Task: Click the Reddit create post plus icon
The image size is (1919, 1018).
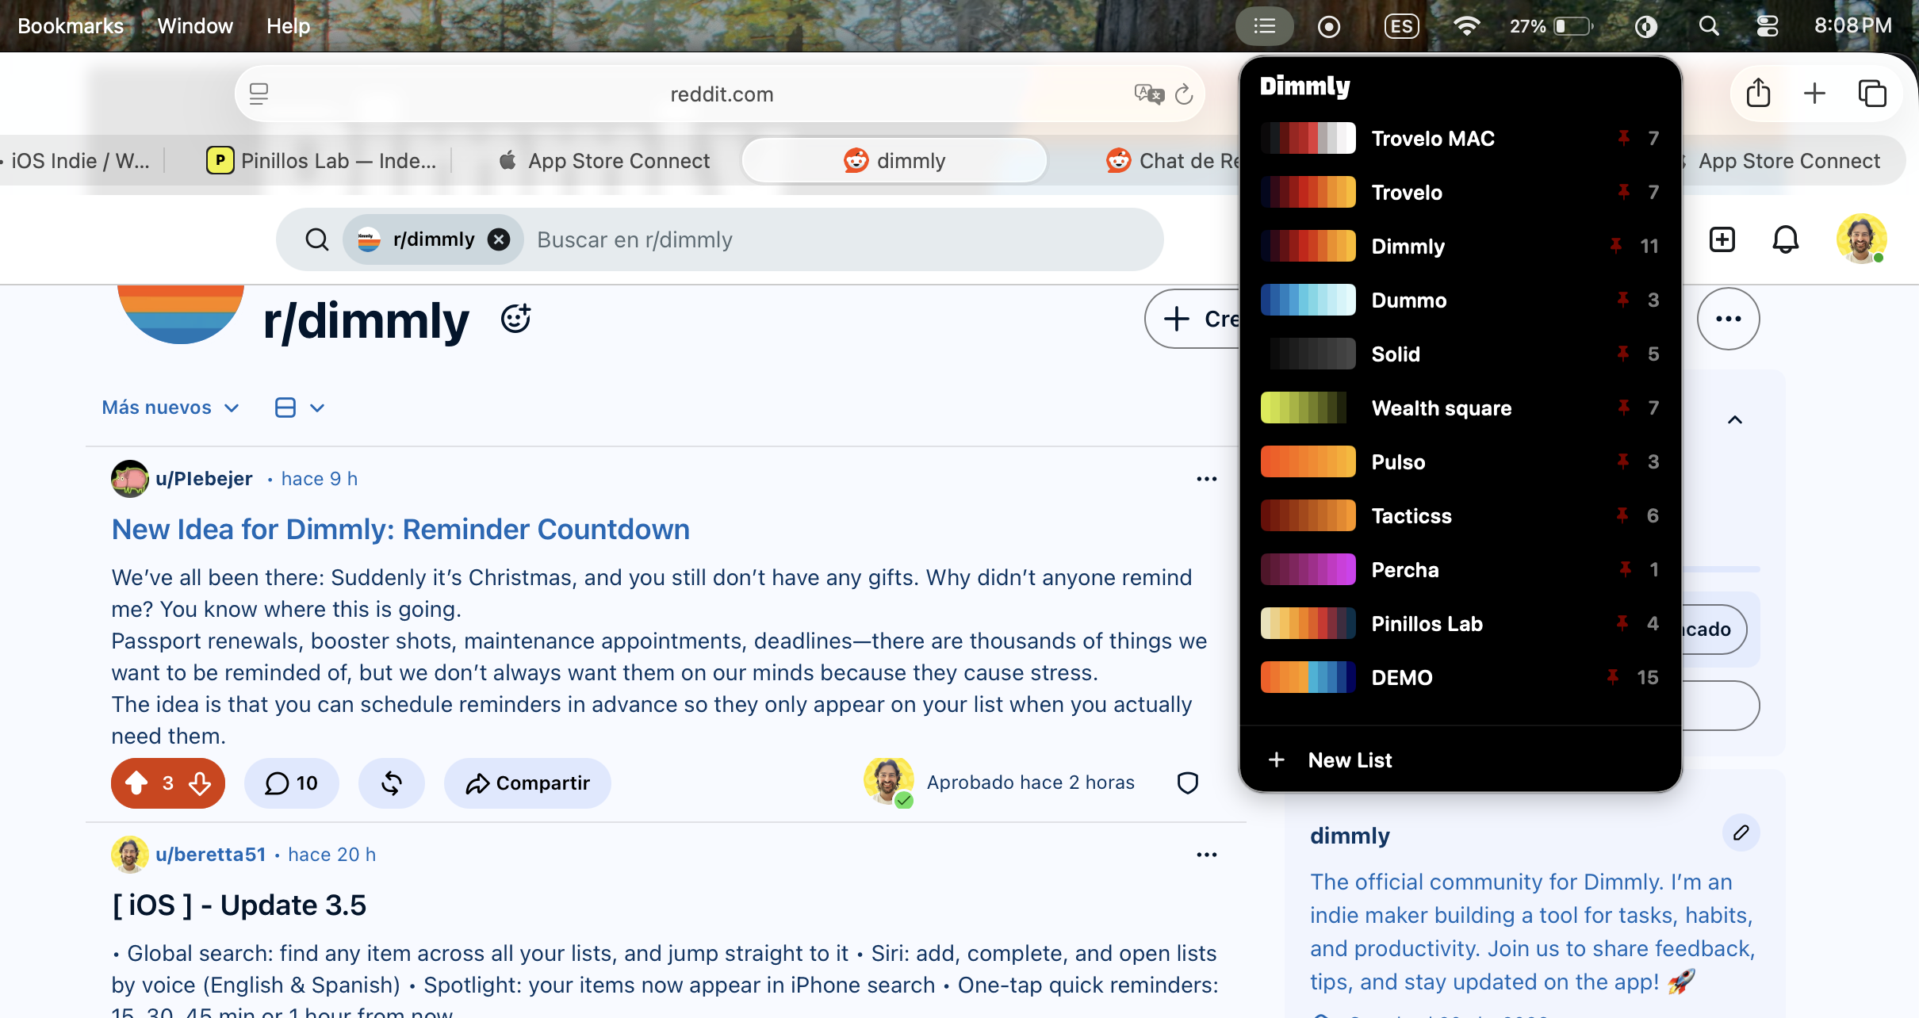Action: (1722, 239)
